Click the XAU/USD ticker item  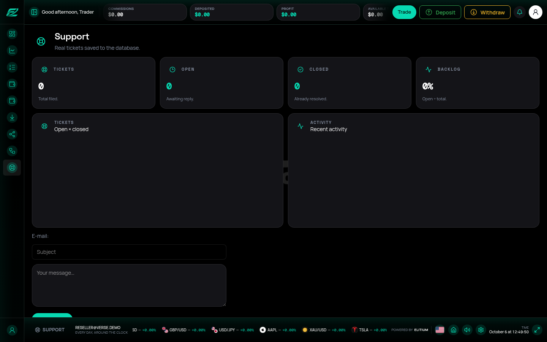click(x=324, y=330)
